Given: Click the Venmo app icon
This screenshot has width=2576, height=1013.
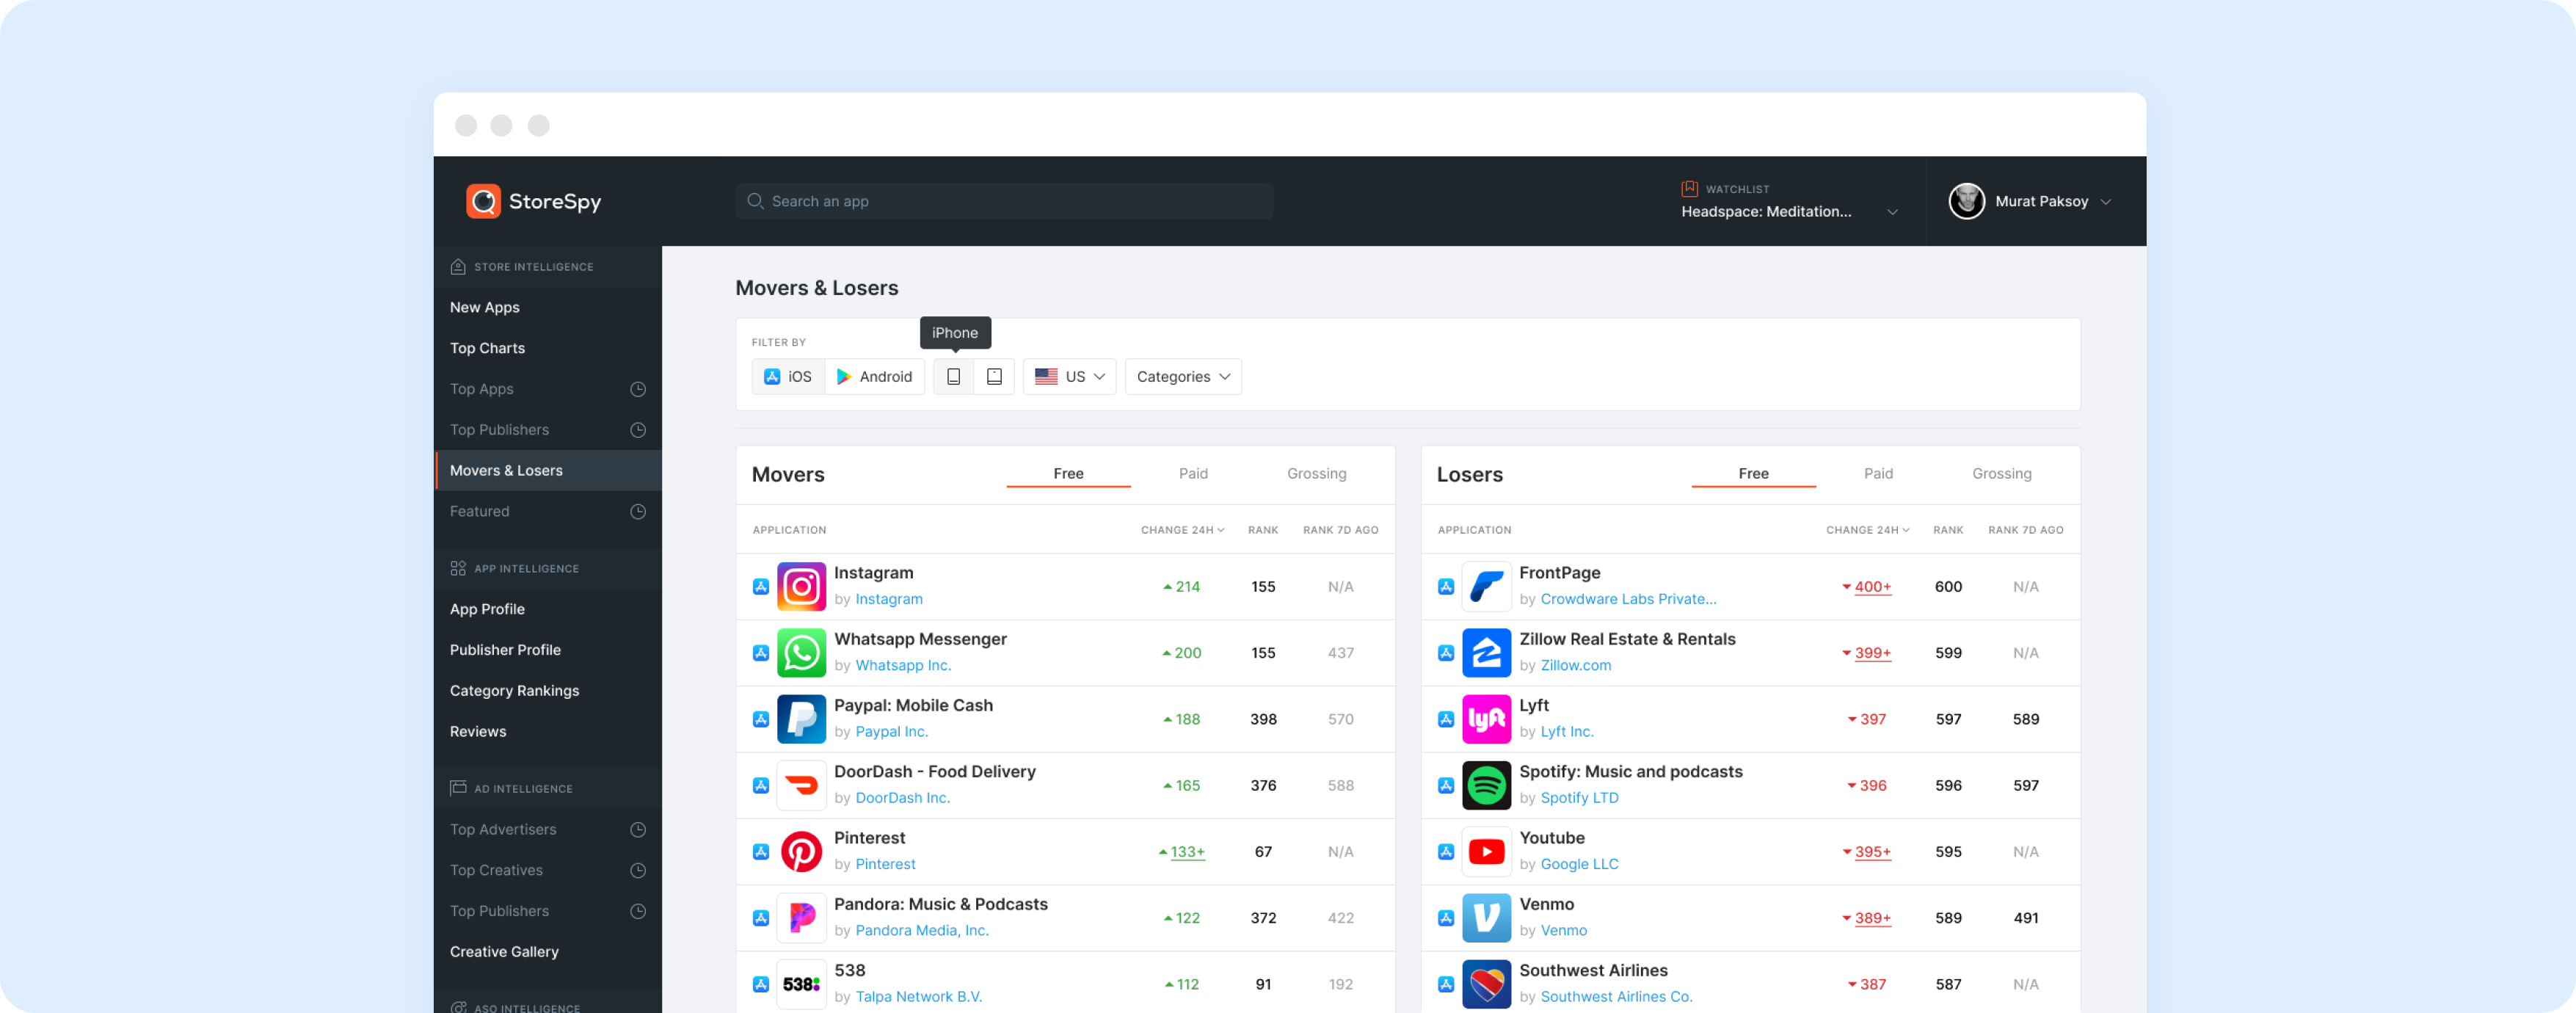Looking at the screenshot, I should [x=1486, y=917].
